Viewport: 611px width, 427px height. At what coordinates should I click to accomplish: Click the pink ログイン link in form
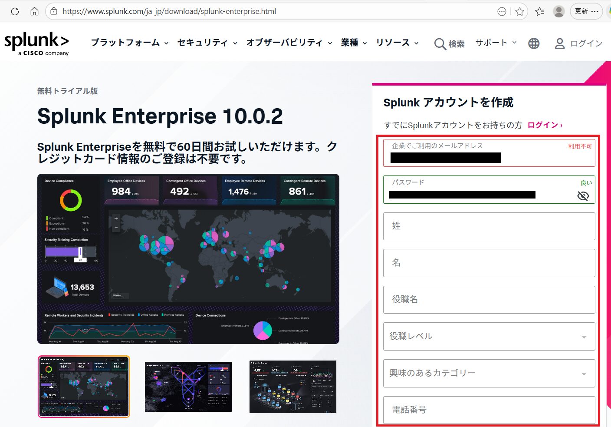pyautogui.click(x=545, y=125)
